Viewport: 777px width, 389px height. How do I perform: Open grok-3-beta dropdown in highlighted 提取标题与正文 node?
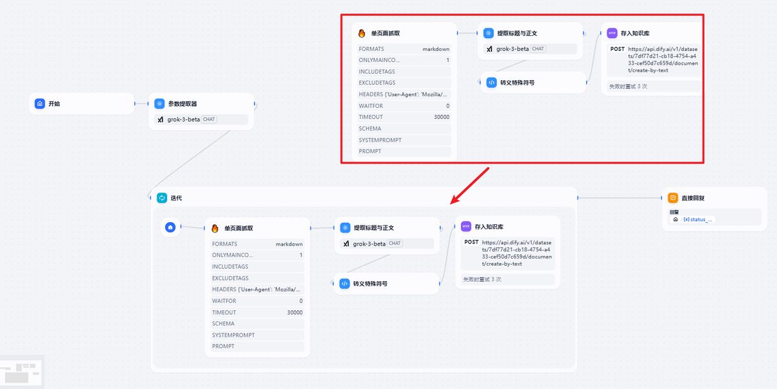(x=530, y=48)
